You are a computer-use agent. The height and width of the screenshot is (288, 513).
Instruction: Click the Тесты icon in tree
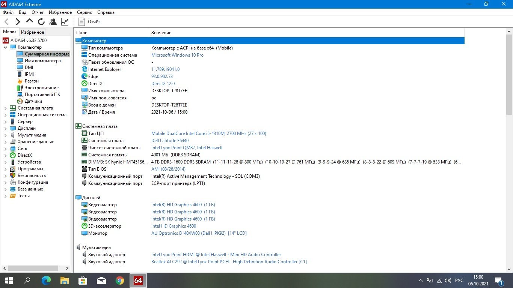click(13, 196)
